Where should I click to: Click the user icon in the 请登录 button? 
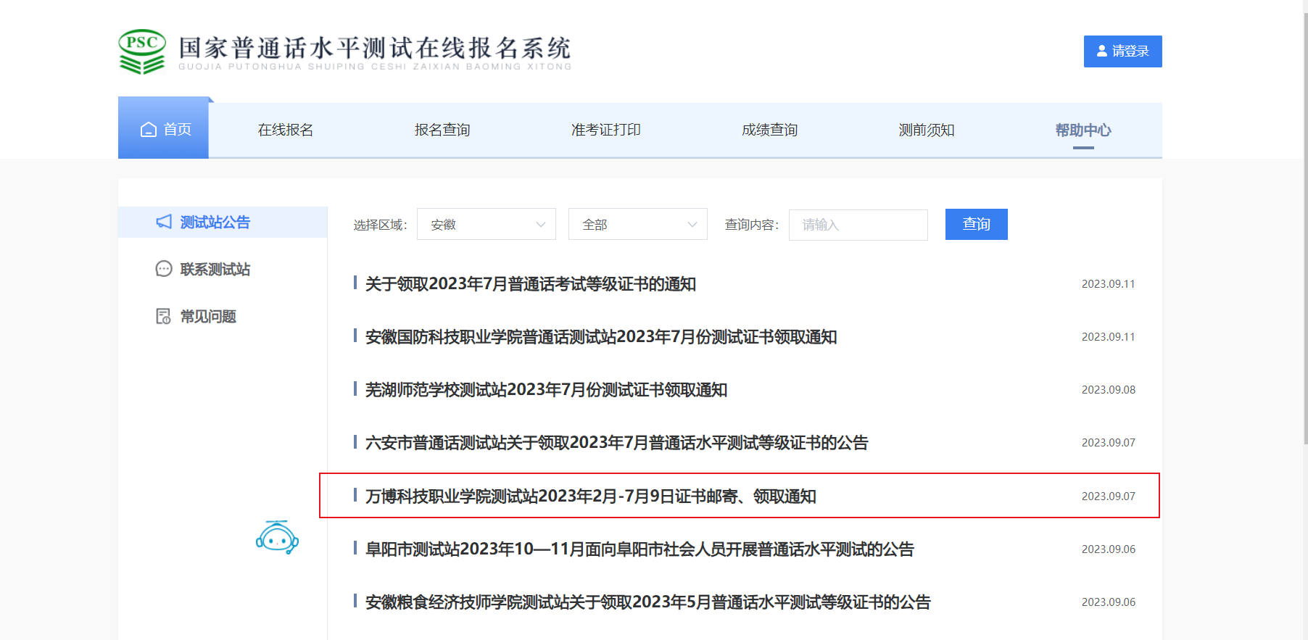click(1102, 51)
